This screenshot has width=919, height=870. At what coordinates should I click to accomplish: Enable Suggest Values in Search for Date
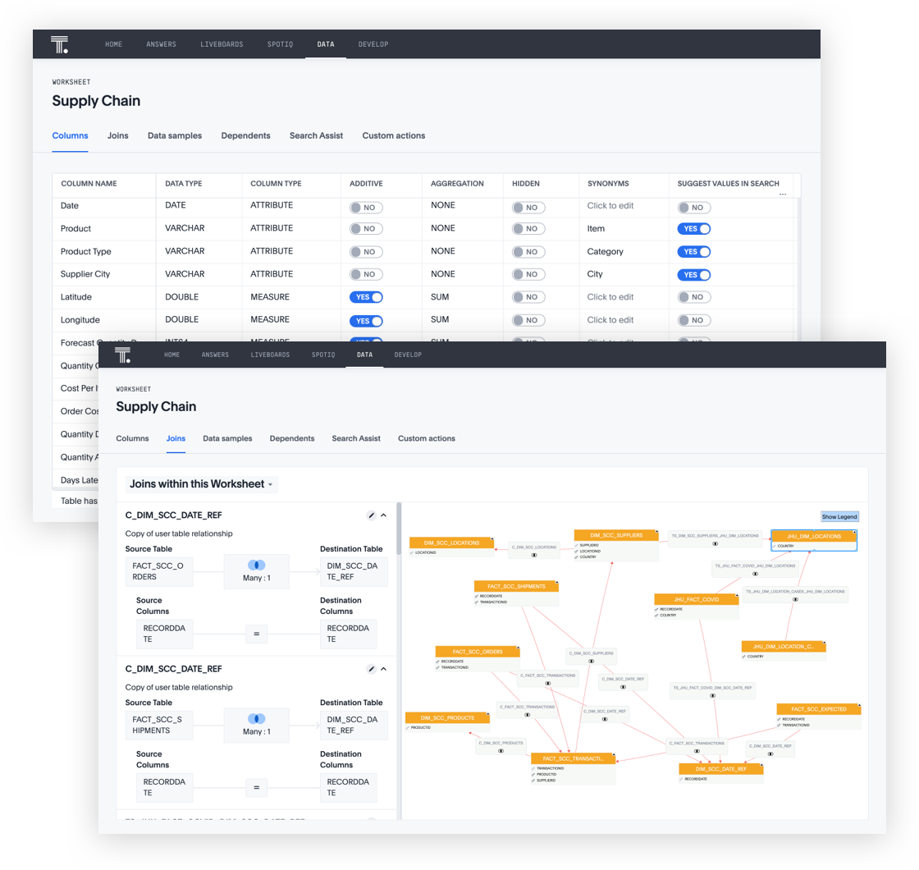693,207
